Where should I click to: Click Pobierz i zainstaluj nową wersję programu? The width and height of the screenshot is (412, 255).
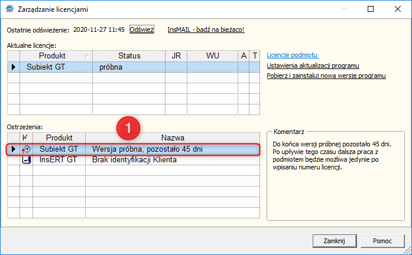[x=326, y=76]
